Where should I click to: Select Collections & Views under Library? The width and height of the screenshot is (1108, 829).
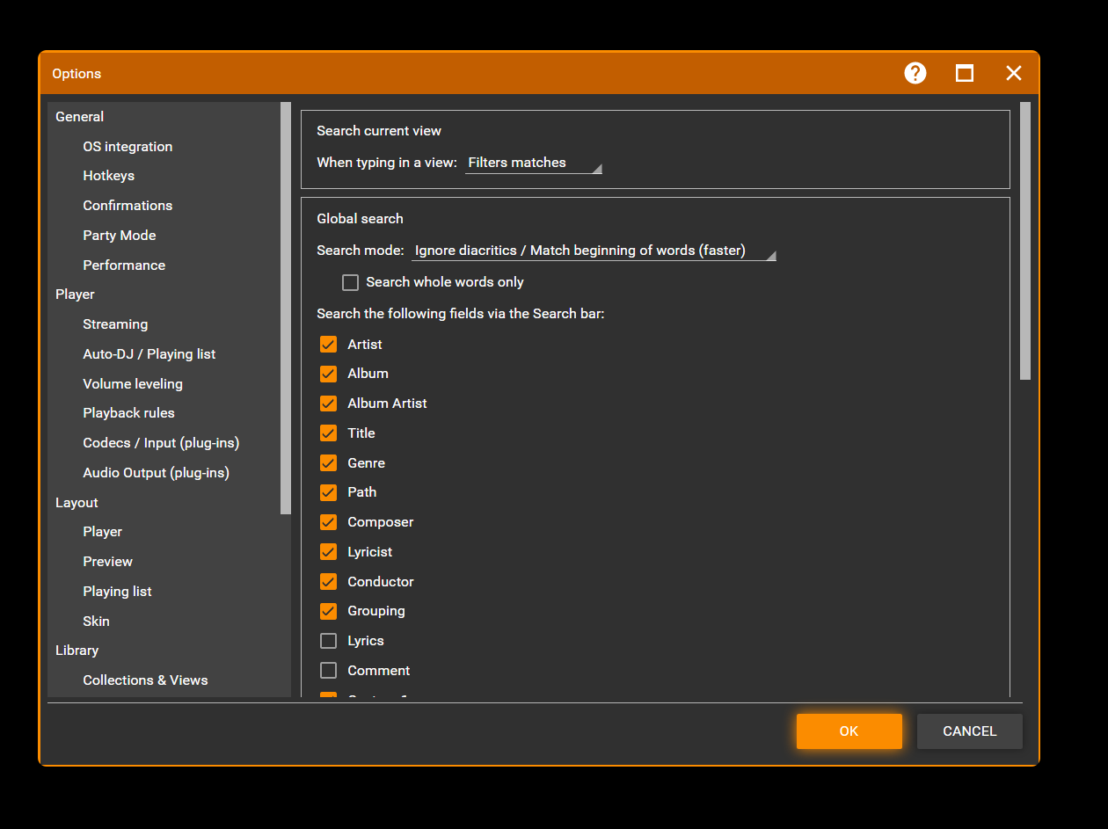145,680
